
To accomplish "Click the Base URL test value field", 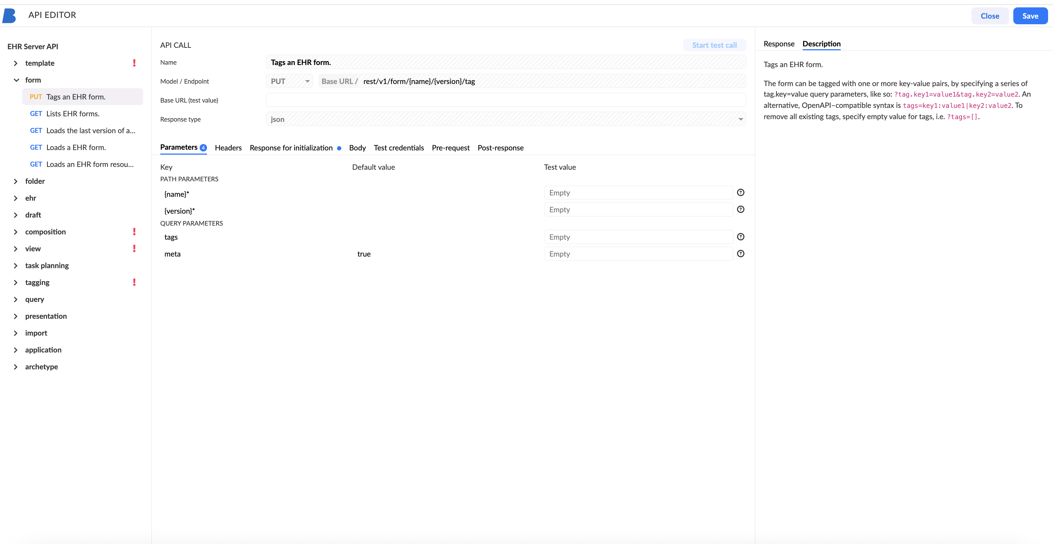I will tap(506, 101).
